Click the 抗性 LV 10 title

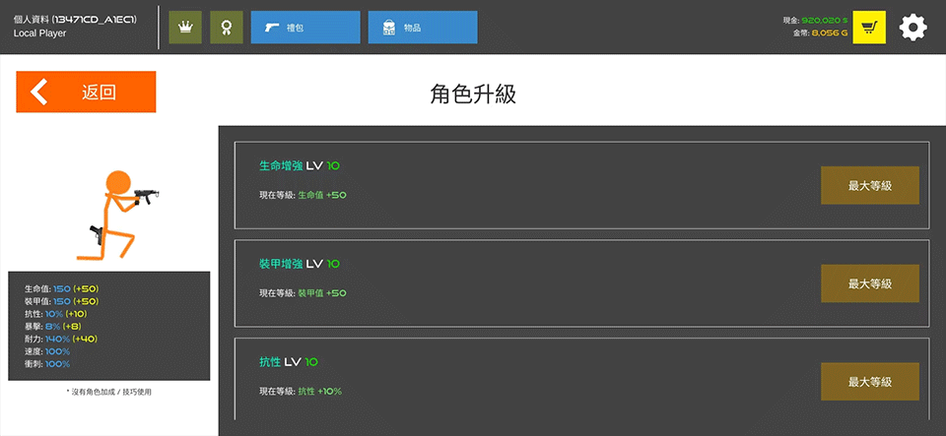pyautogui.click(x=289, y=362)
